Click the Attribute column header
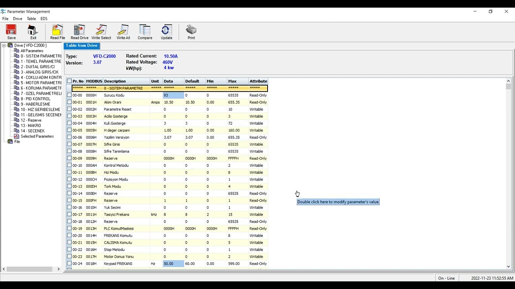 (258, 81)
